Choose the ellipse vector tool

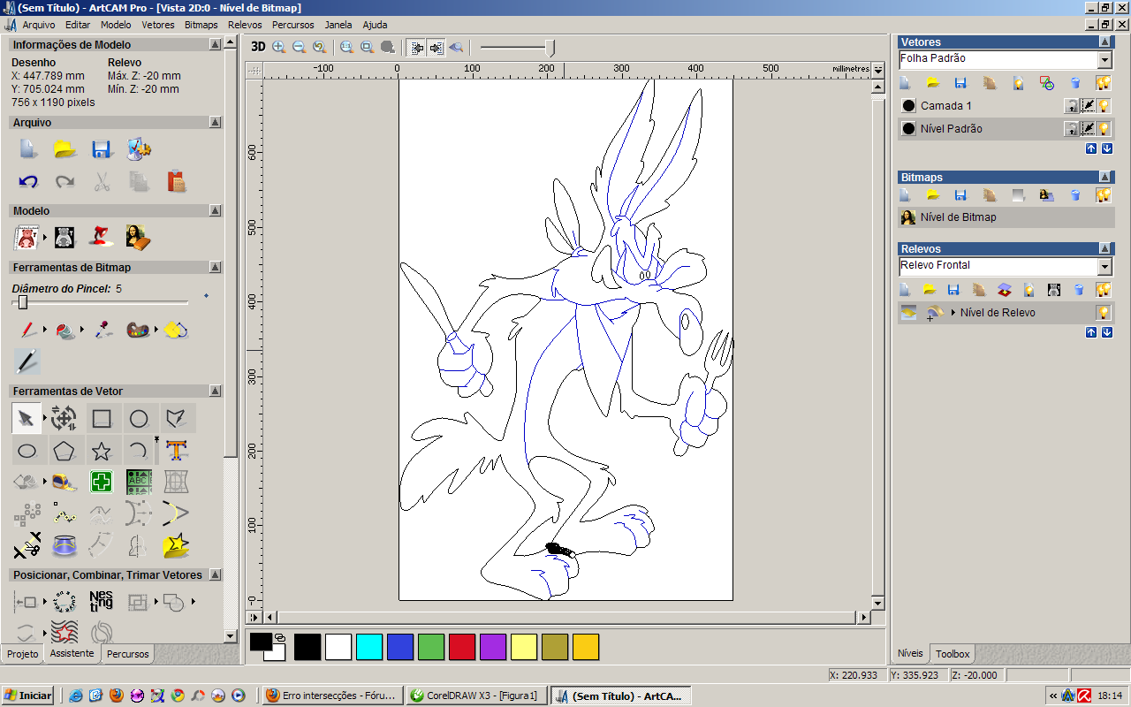point(27,452)
